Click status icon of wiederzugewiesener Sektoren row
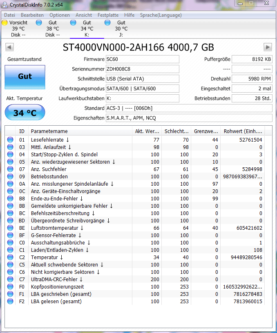 (10, 162)
